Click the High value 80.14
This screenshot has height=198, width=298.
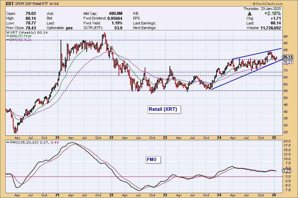pyautogui.click(x=30, y=18)
